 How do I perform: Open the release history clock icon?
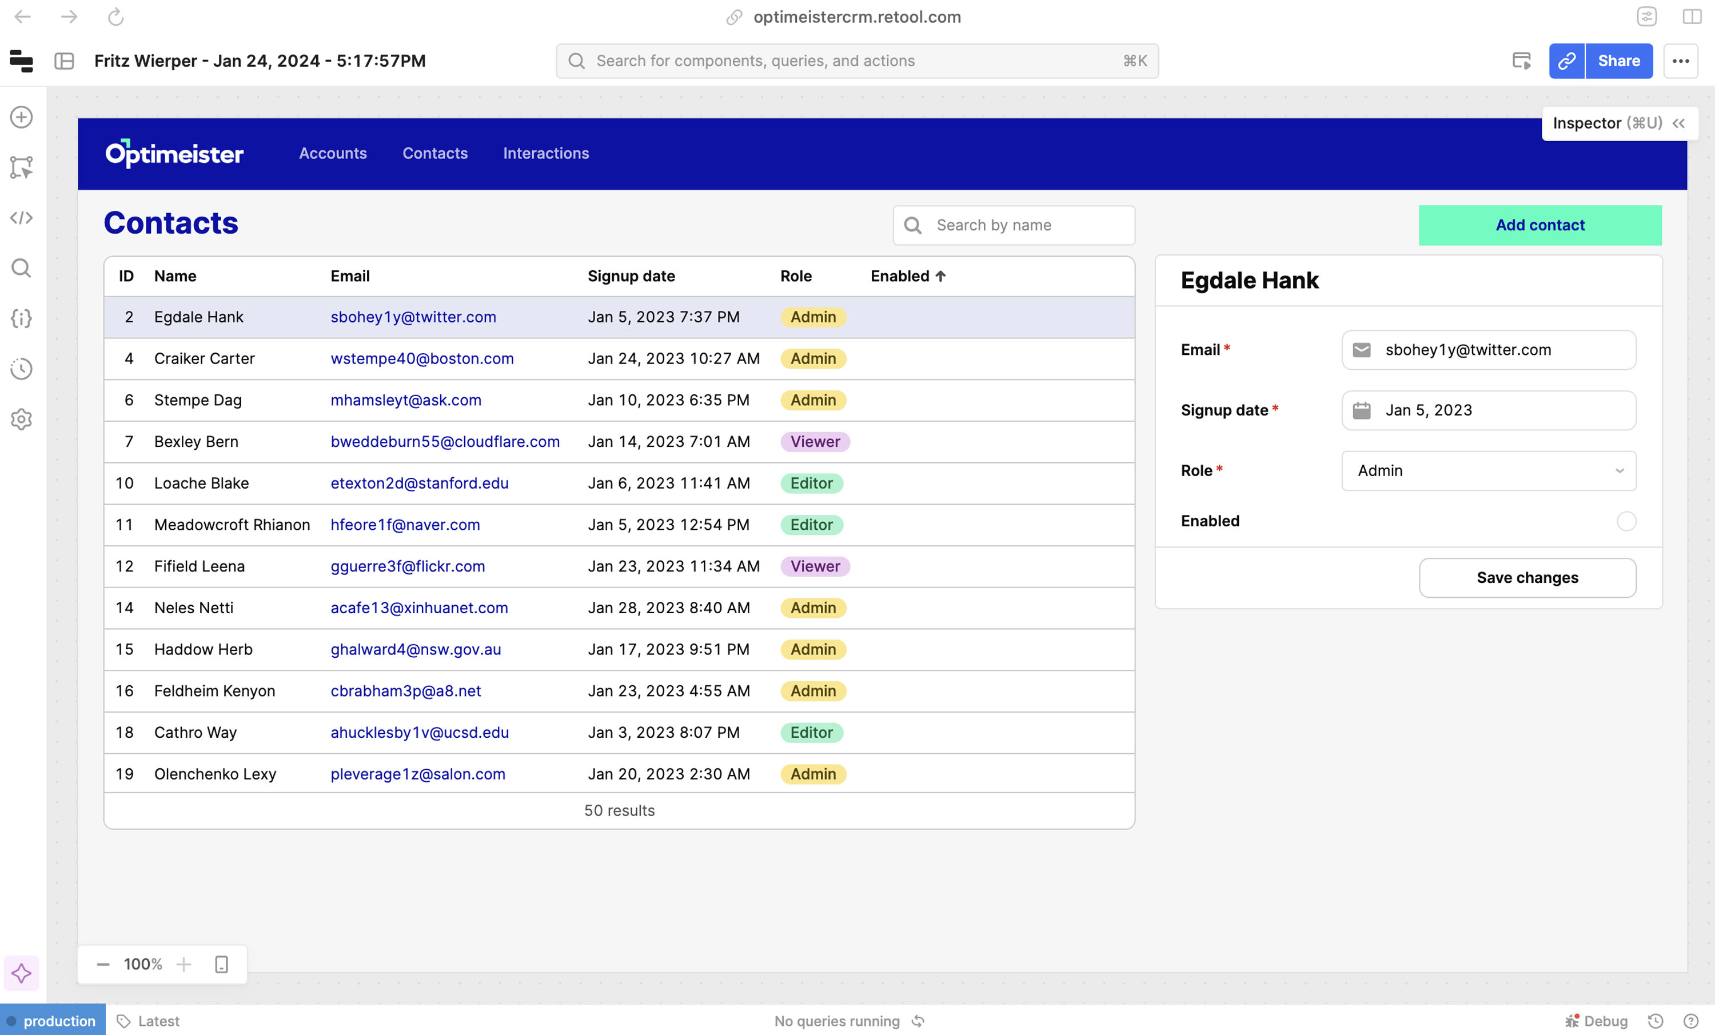22,369
